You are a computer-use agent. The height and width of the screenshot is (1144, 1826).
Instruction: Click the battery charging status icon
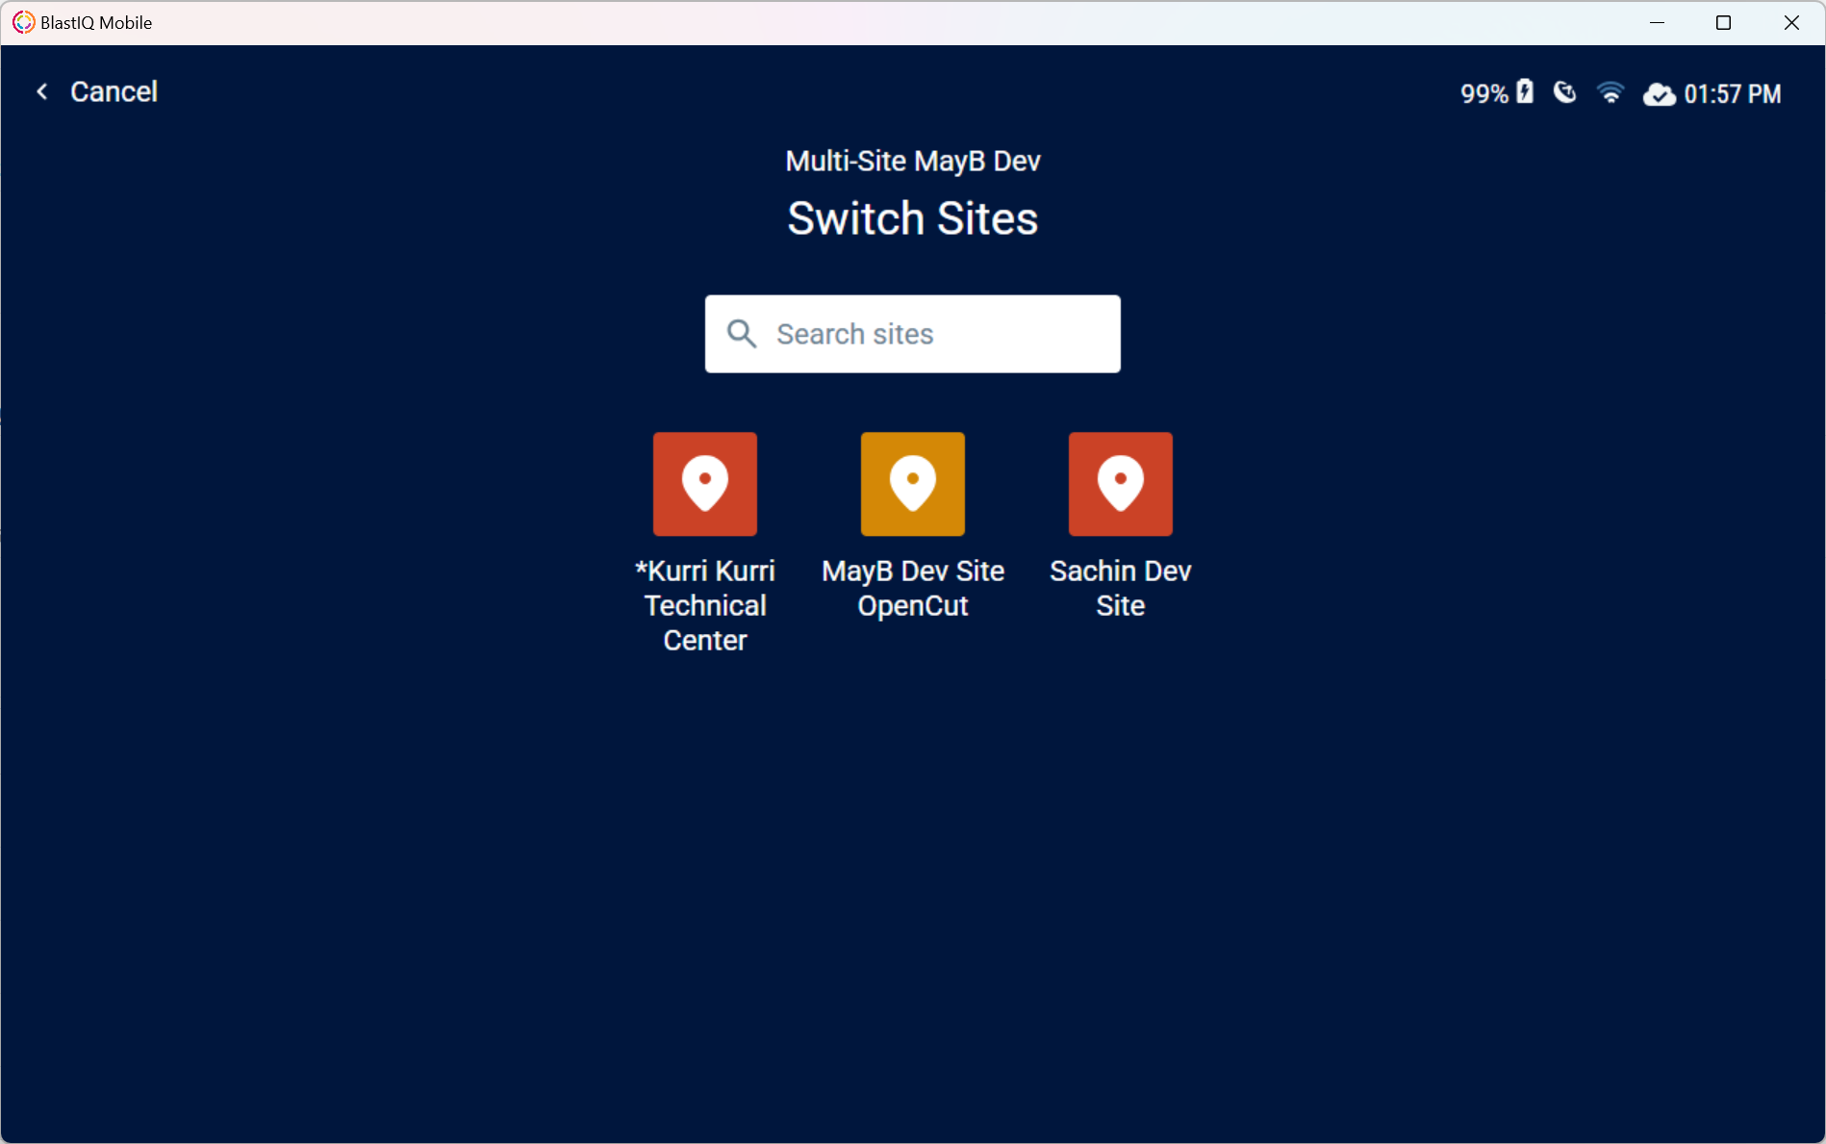click(1525, 91)
